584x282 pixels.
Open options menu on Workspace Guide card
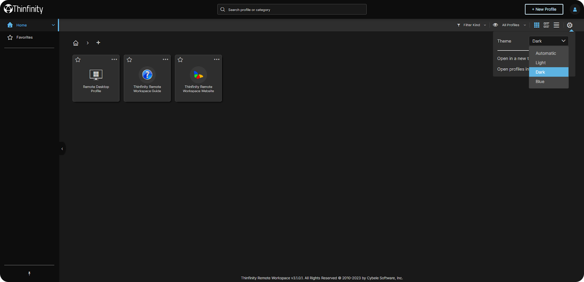click(165, 59)
